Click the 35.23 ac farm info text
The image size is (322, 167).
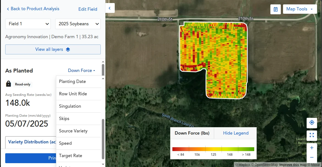(90, 37)
